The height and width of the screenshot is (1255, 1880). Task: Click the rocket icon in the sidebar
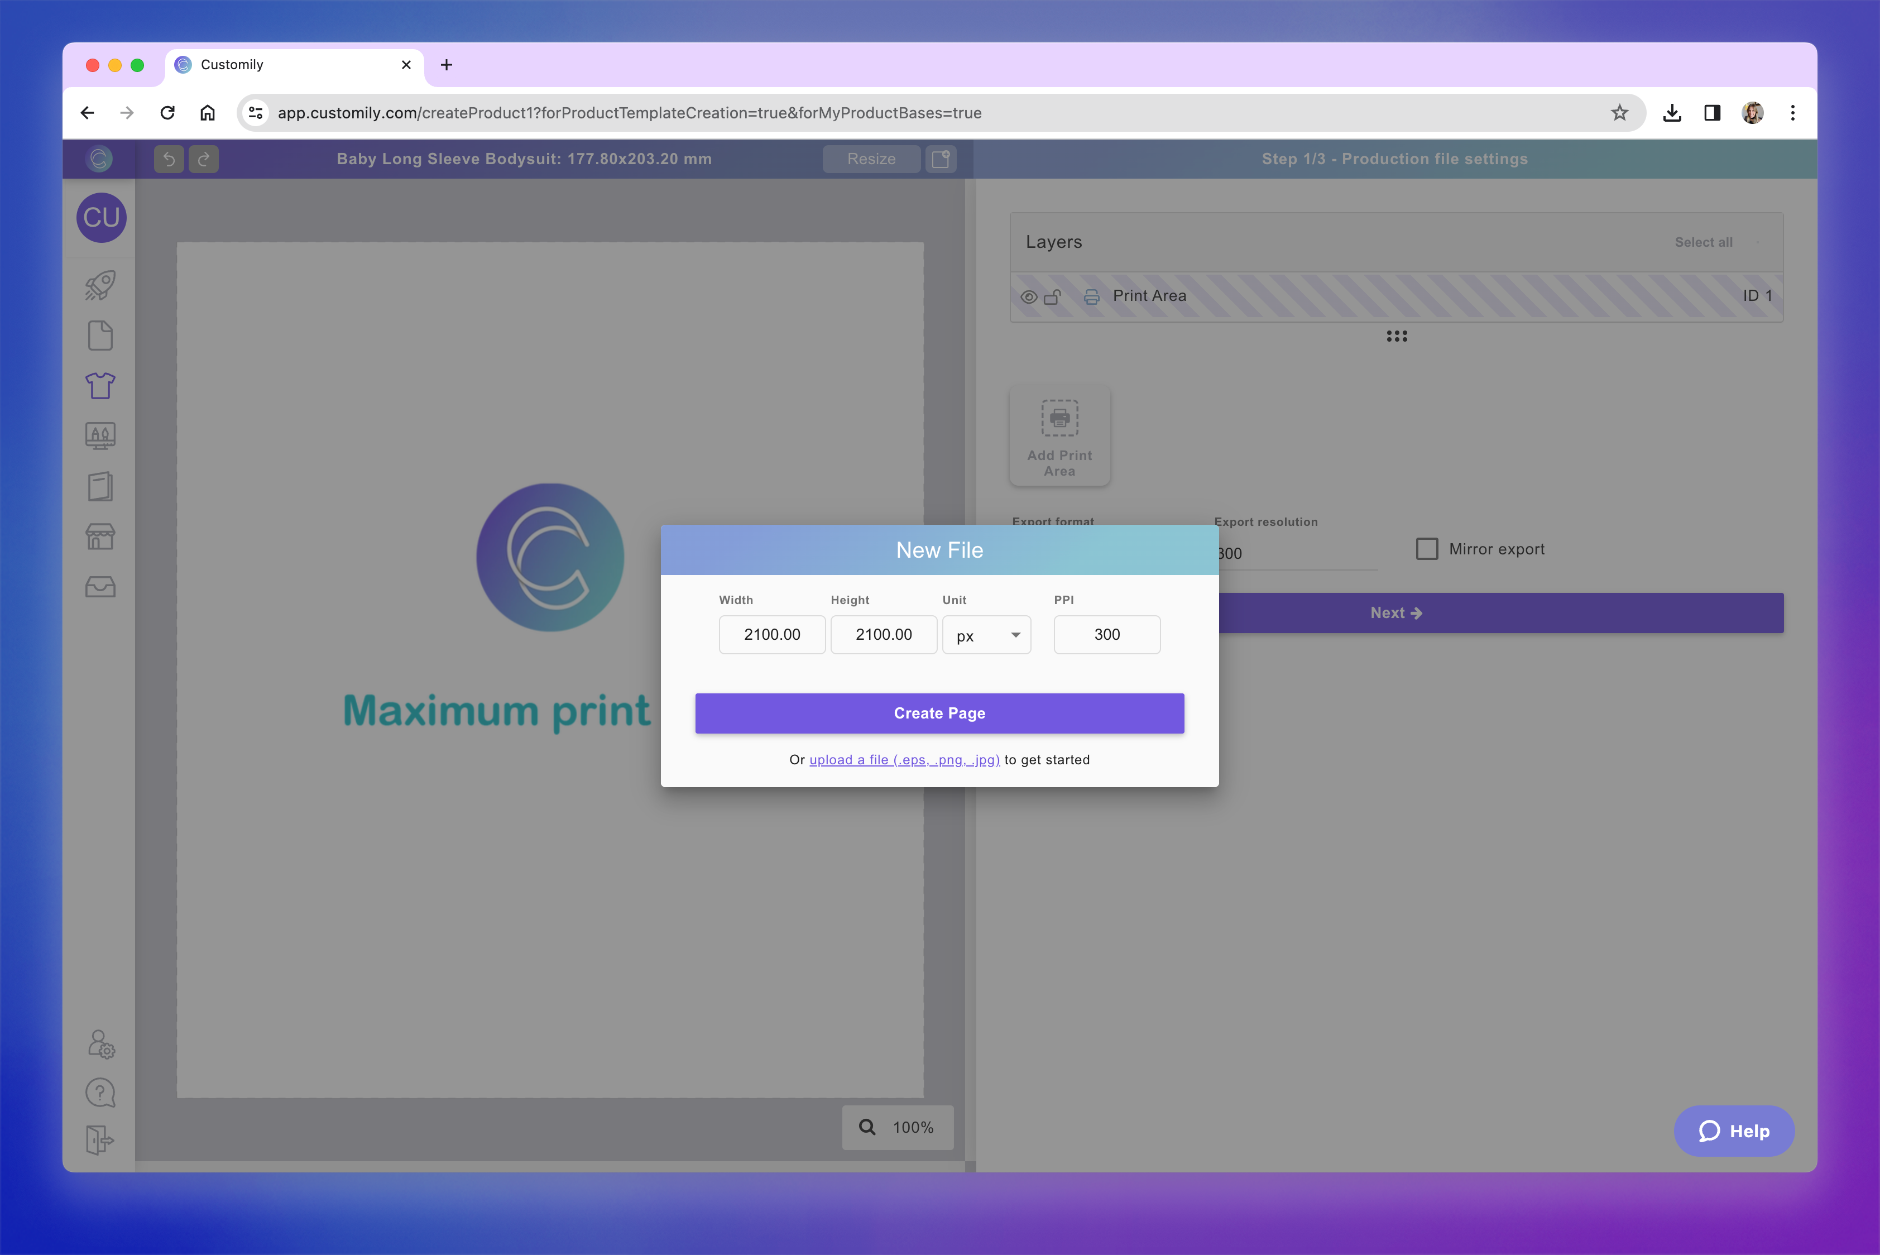(x=100, y=286)
